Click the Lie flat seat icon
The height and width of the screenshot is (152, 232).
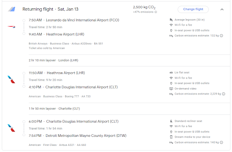pyautogui.click(x=171, y=72)
